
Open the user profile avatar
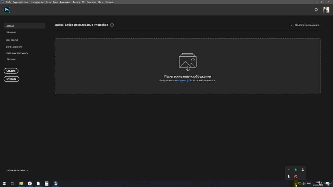[x=326, y=10]
